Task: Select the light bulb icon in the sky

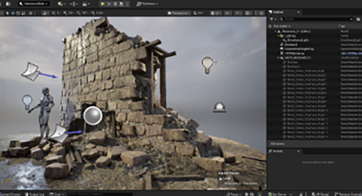Action: coord(207,65)
